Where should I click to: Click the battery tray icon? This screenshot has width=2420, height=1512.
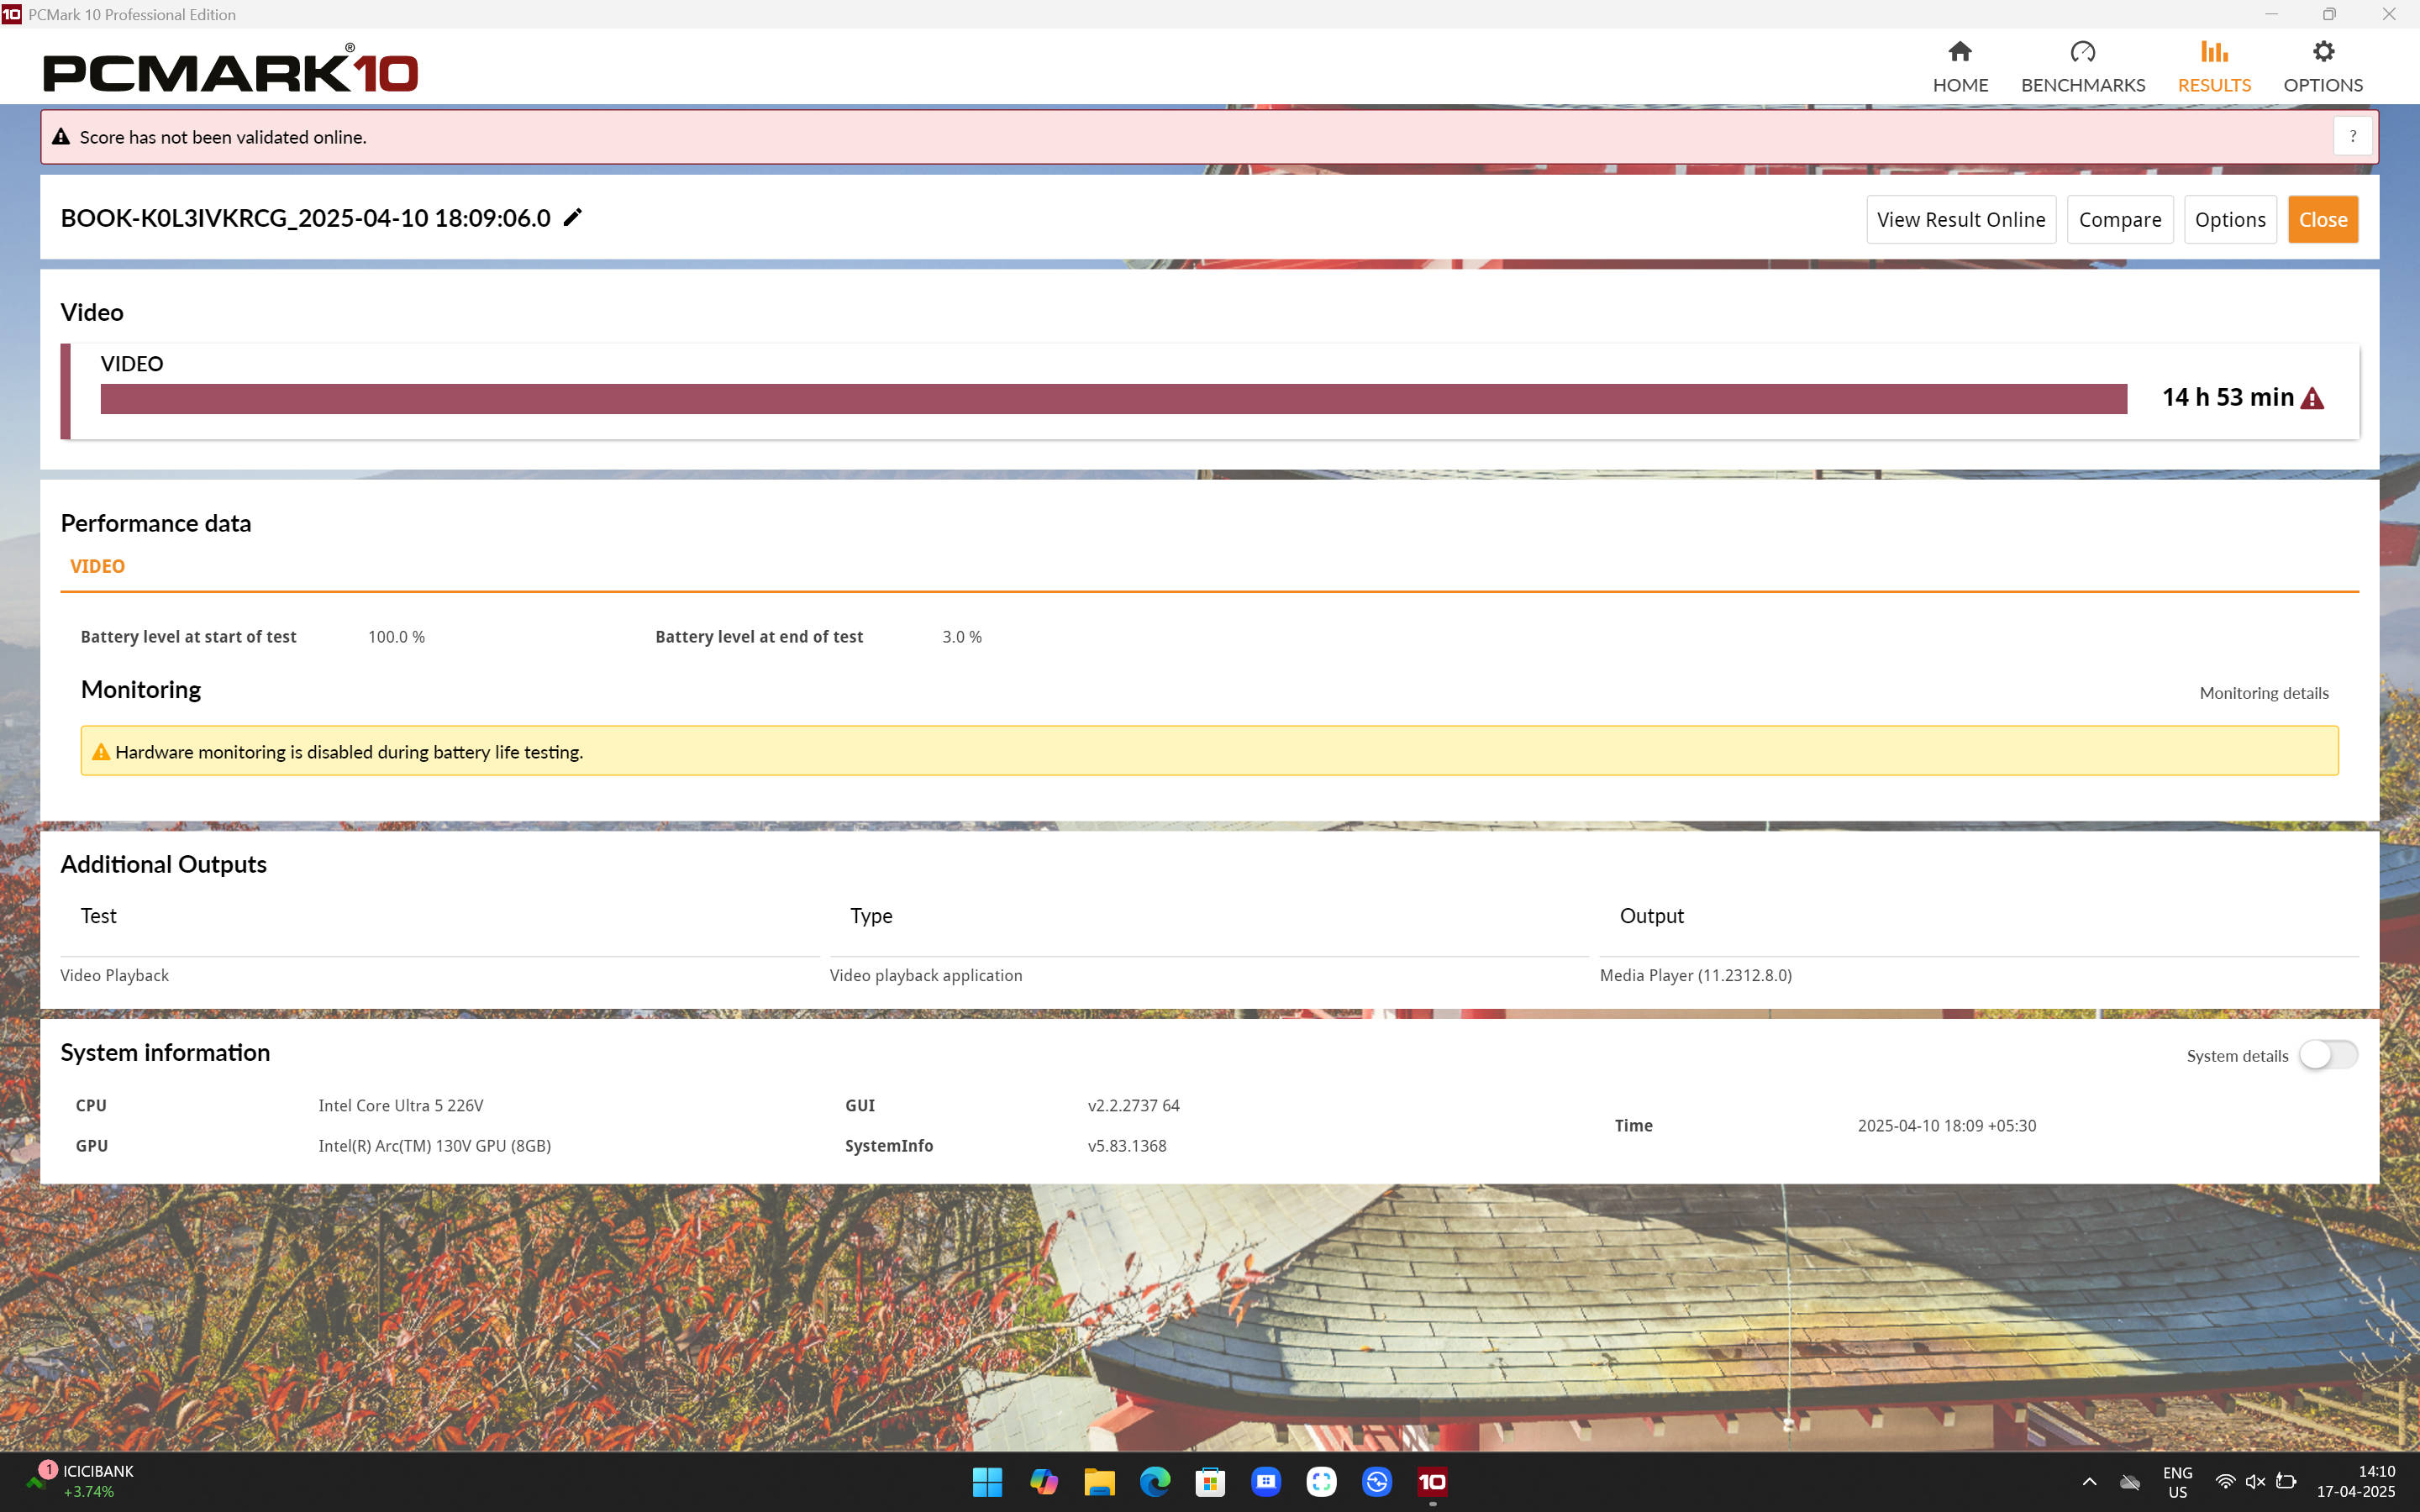tap(2286, 1482)
